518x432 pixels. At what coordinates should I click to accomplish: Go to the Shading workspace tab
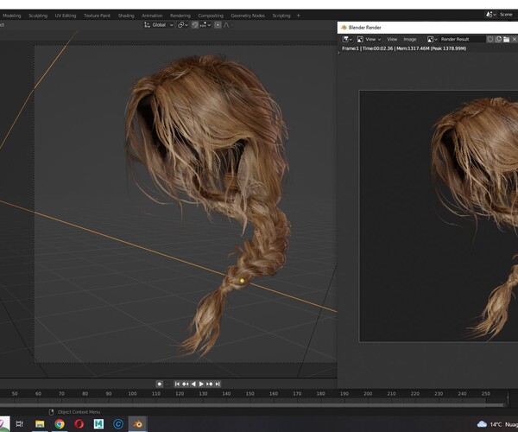[126, 16]
